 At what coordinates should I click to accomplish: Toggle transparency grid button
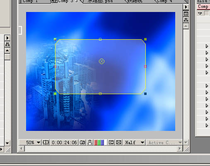(x=119, y=142)
